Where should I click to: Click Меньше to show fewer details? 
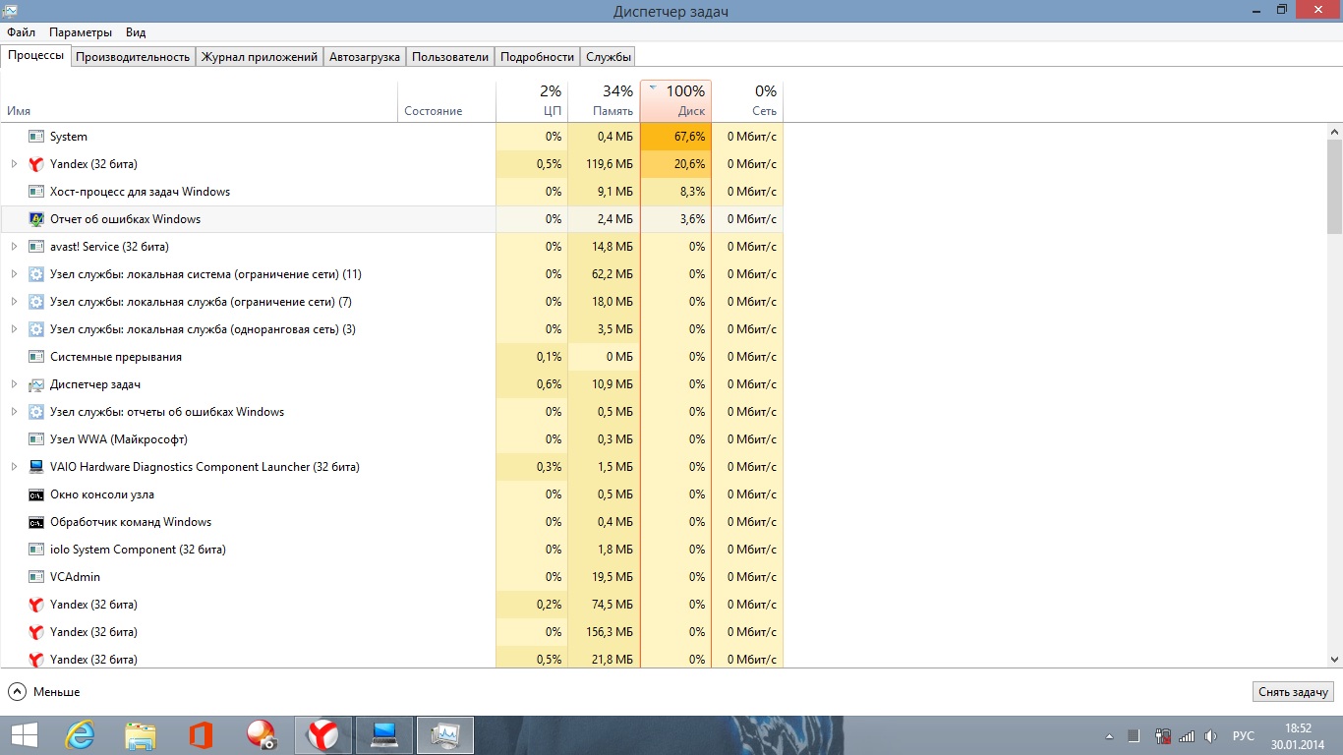[x=44, y=692]
